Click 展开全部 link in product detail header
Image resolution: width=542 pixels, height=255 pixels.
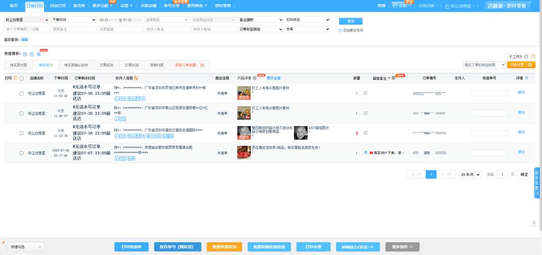[x=274, y=78]
